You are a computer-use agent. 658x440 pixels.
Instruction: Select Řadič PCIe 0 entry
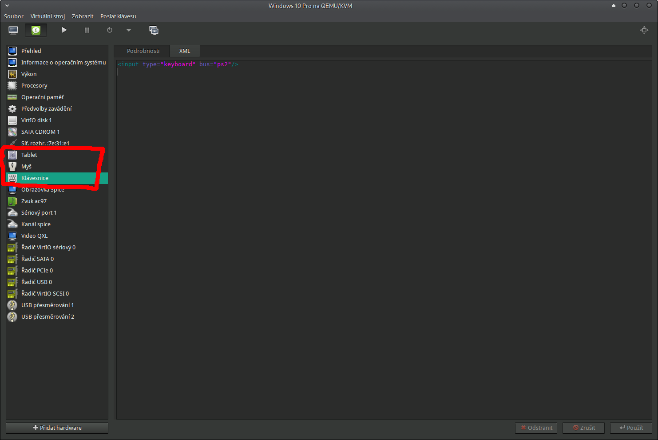57,271
